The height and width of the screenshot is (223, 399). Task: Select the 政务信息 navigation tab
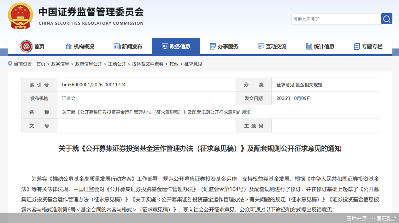pyautogui.click(x=176, y=47)
